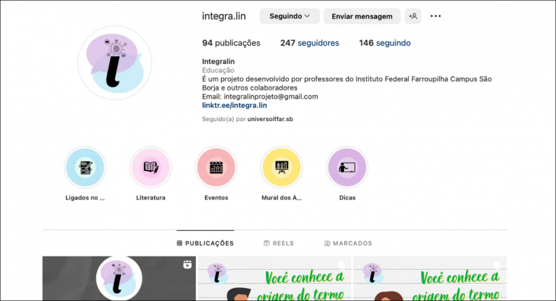Expand the Seguindo dropdown button

[x=289, y=16]
